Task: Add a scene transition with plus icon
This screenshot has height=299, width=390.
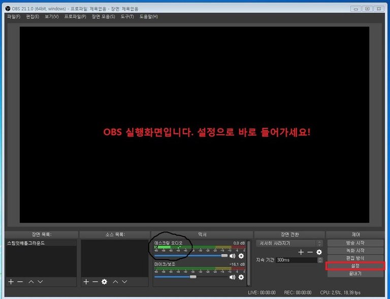Action: [301, 252]
